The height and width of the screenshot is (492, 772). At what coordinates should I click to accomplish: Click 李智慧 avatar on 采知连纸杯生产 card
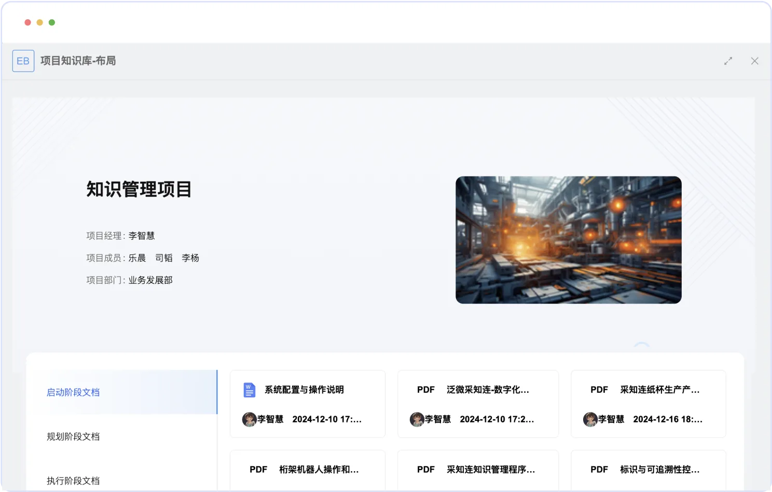tap(590, 419)
